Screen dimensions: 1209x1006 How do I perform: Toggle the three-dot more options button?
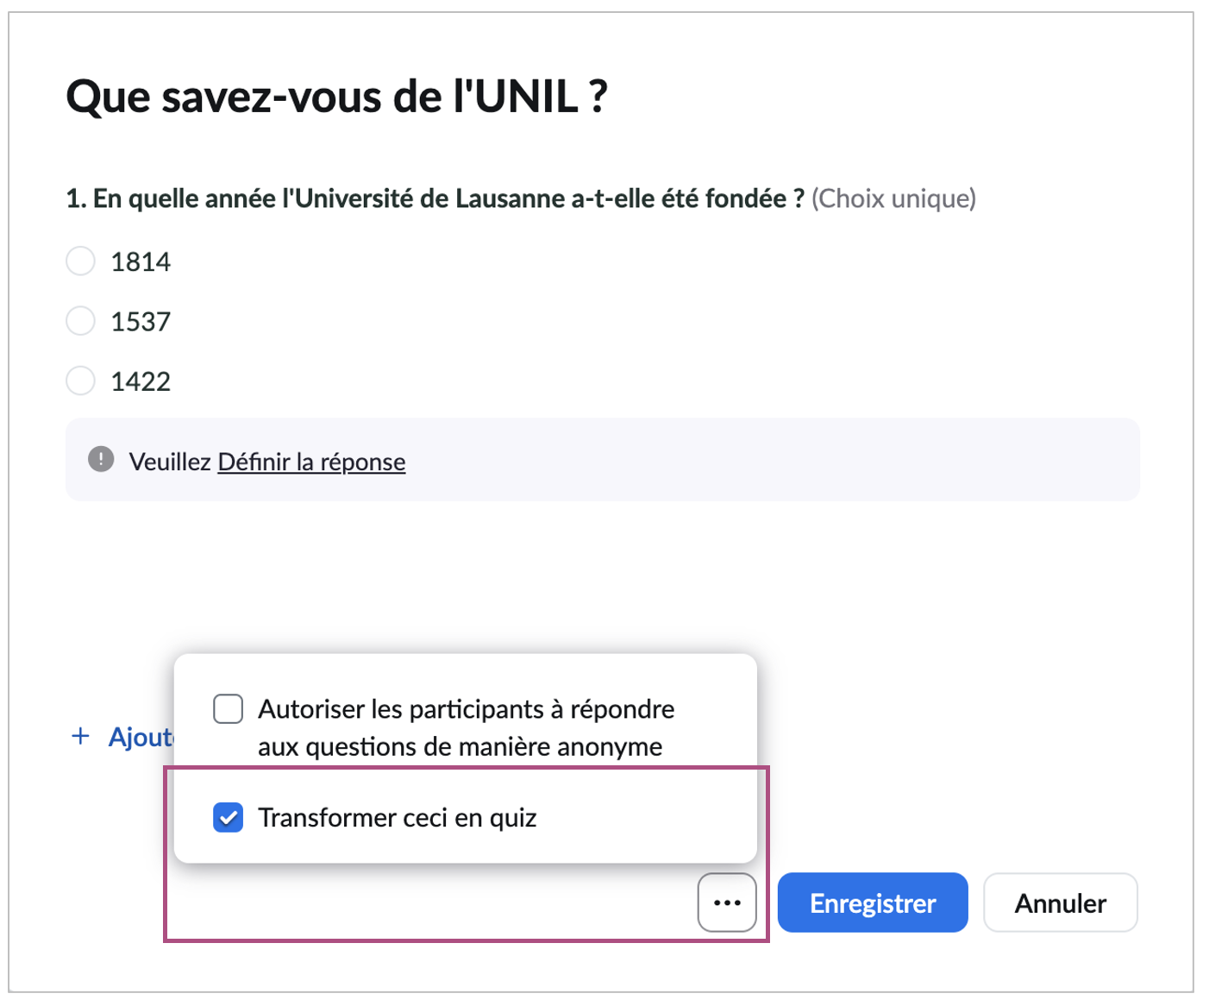pos(727,902)
